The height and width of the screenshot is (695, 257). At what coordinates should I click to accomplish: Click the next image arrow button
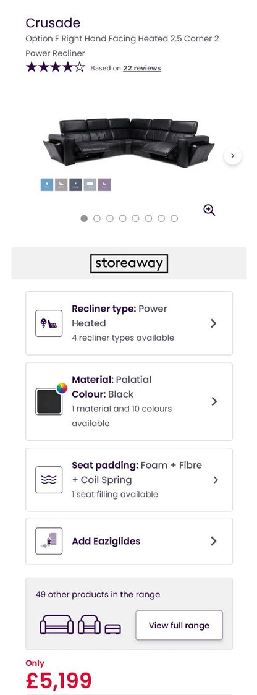tap(233, 156)
